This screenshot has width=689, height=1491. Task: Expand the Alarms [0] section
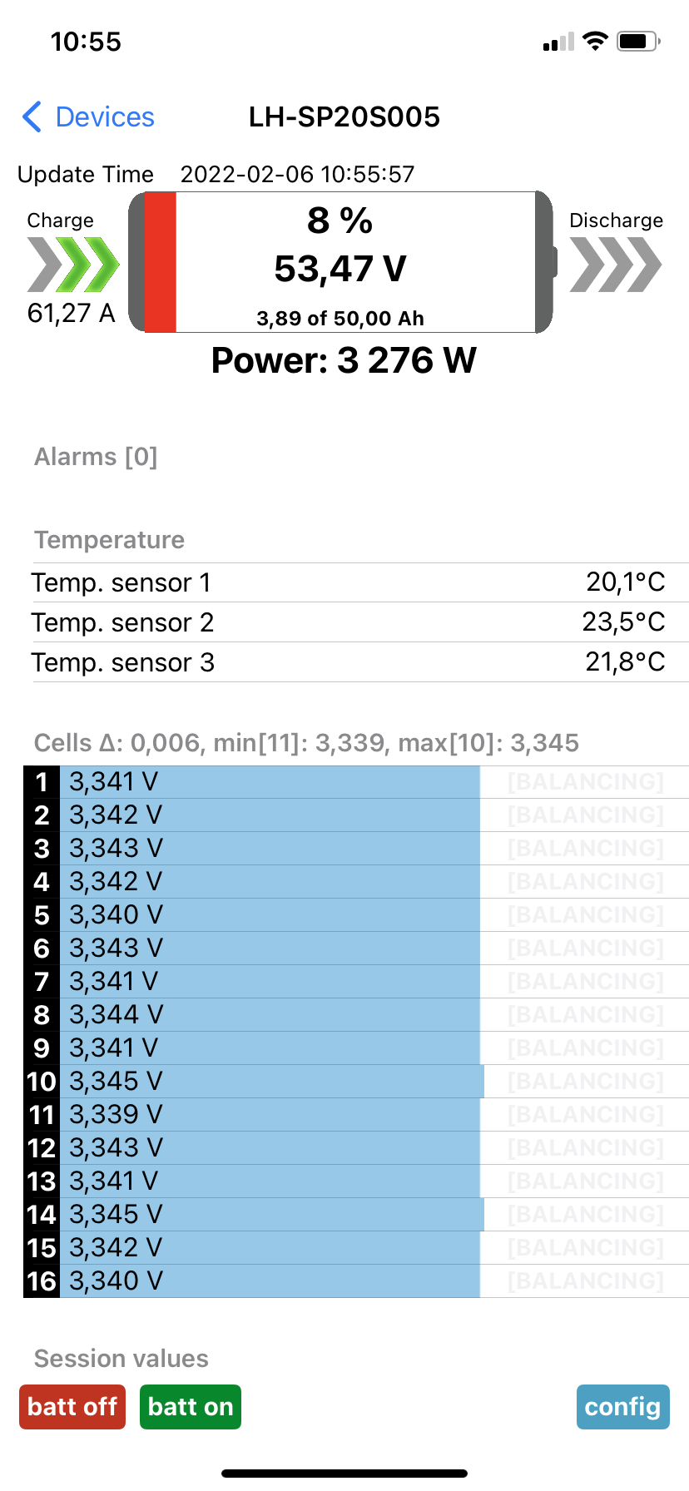[96, 457]
